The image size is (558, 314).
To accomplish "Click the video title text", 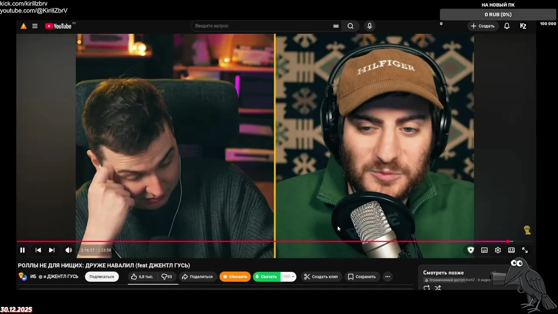I will point(104,265).
